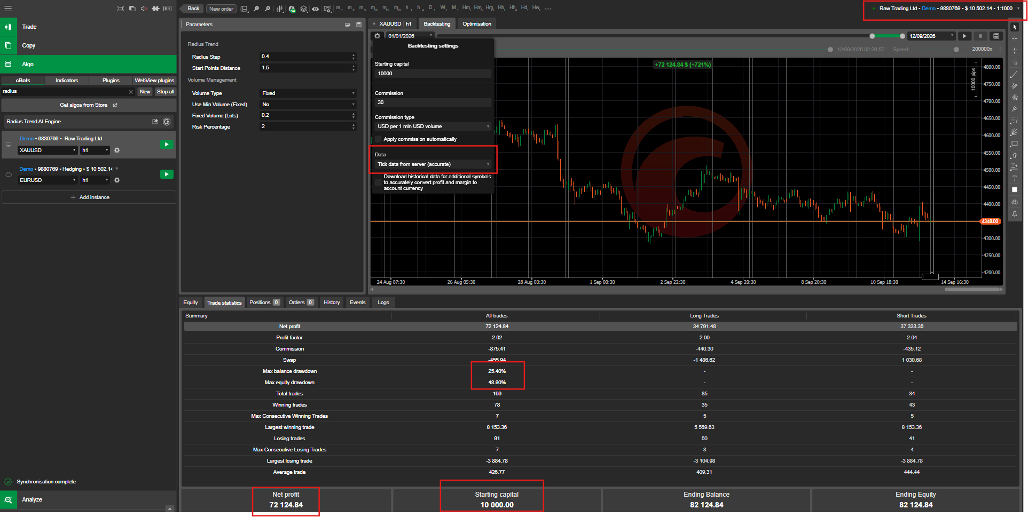Viewport: 1028px width, 517px height.
Task: Load parameters using the folder icon
Action: pyautogui.click(x=348, y=25)
